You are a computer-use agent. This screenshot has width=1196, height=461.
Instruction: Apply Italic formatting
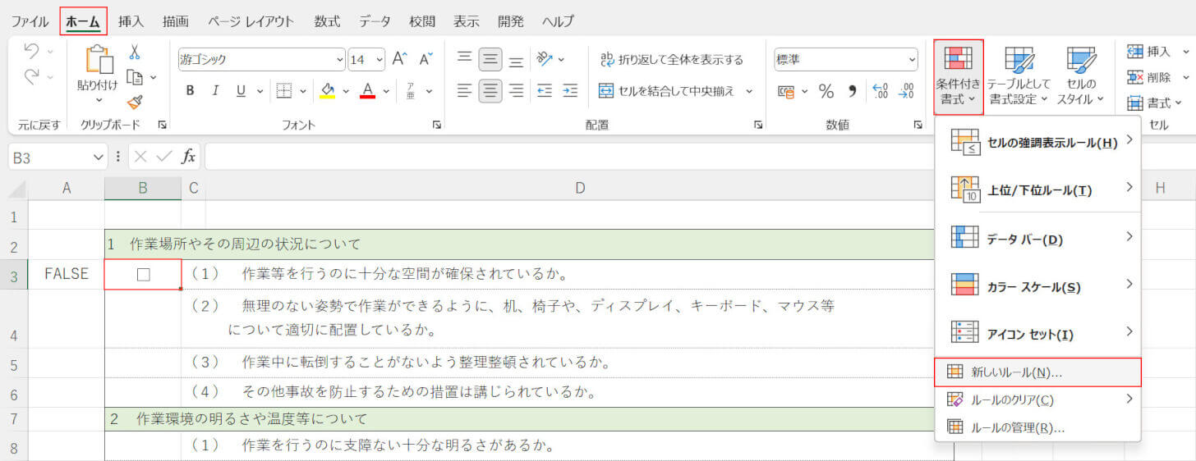pyautogui.click(x=215, y=91)
